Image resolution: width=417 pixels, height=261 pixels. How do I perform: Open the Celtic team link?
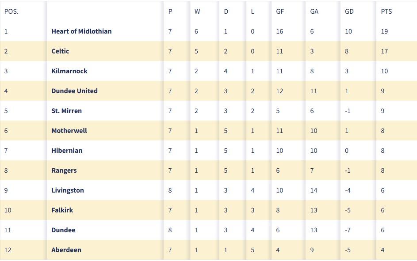[x=60, y=51]
